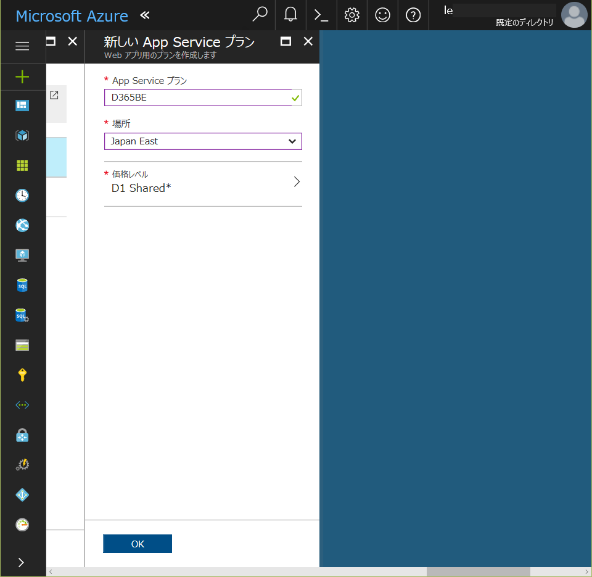Open Resource groups cube icon
Image resolution: width=592 pixels, height=577 pixels.
[22, 135]
